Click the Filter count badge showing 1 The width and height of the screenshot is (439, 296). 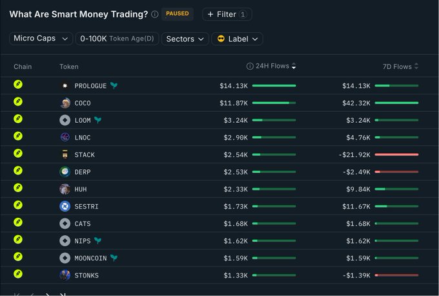pos(243,14)
